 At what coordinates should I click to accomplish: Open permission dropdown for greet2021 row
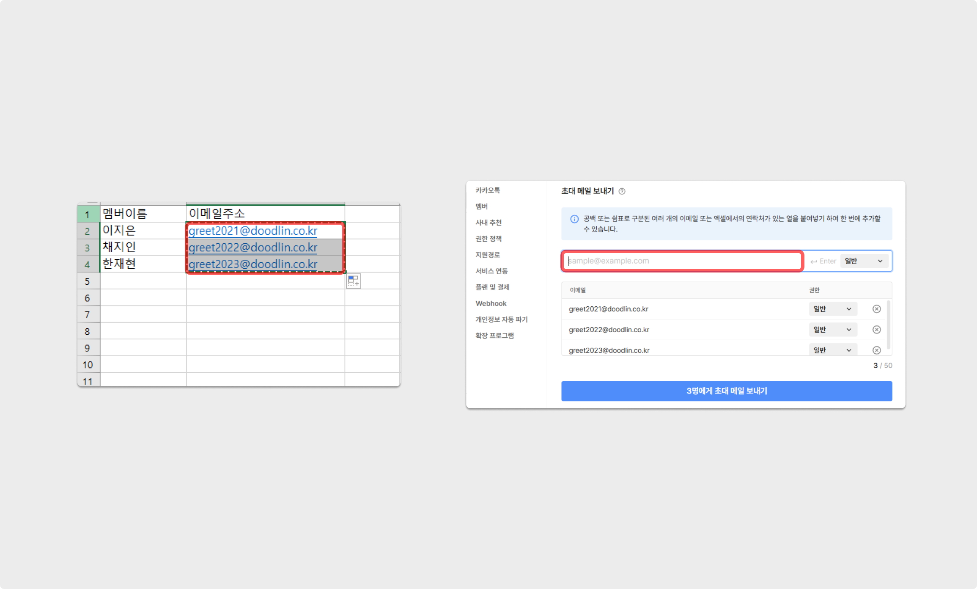(x=832, y=309)
